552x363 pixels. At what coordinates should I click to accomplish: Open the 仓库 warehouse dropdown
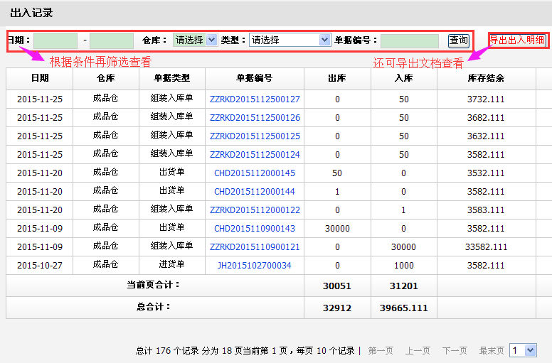(195, 40)
